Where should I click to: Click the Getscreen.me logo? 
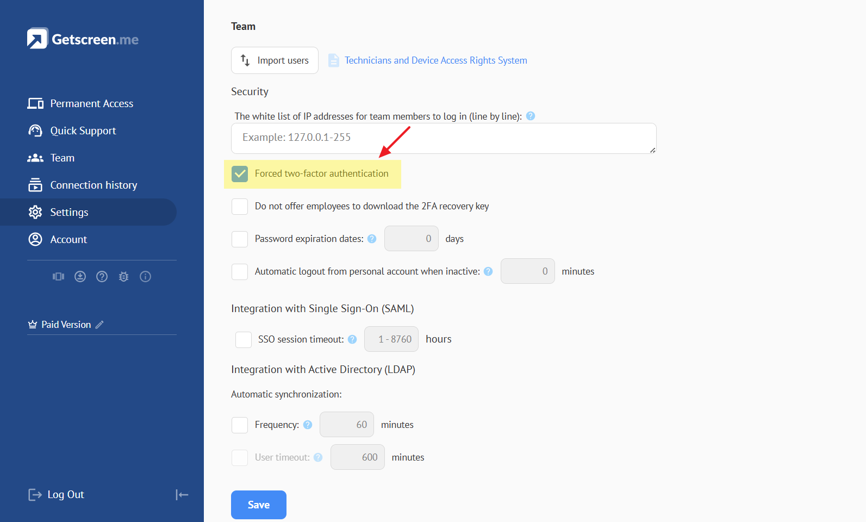click(x=83, y=39)
